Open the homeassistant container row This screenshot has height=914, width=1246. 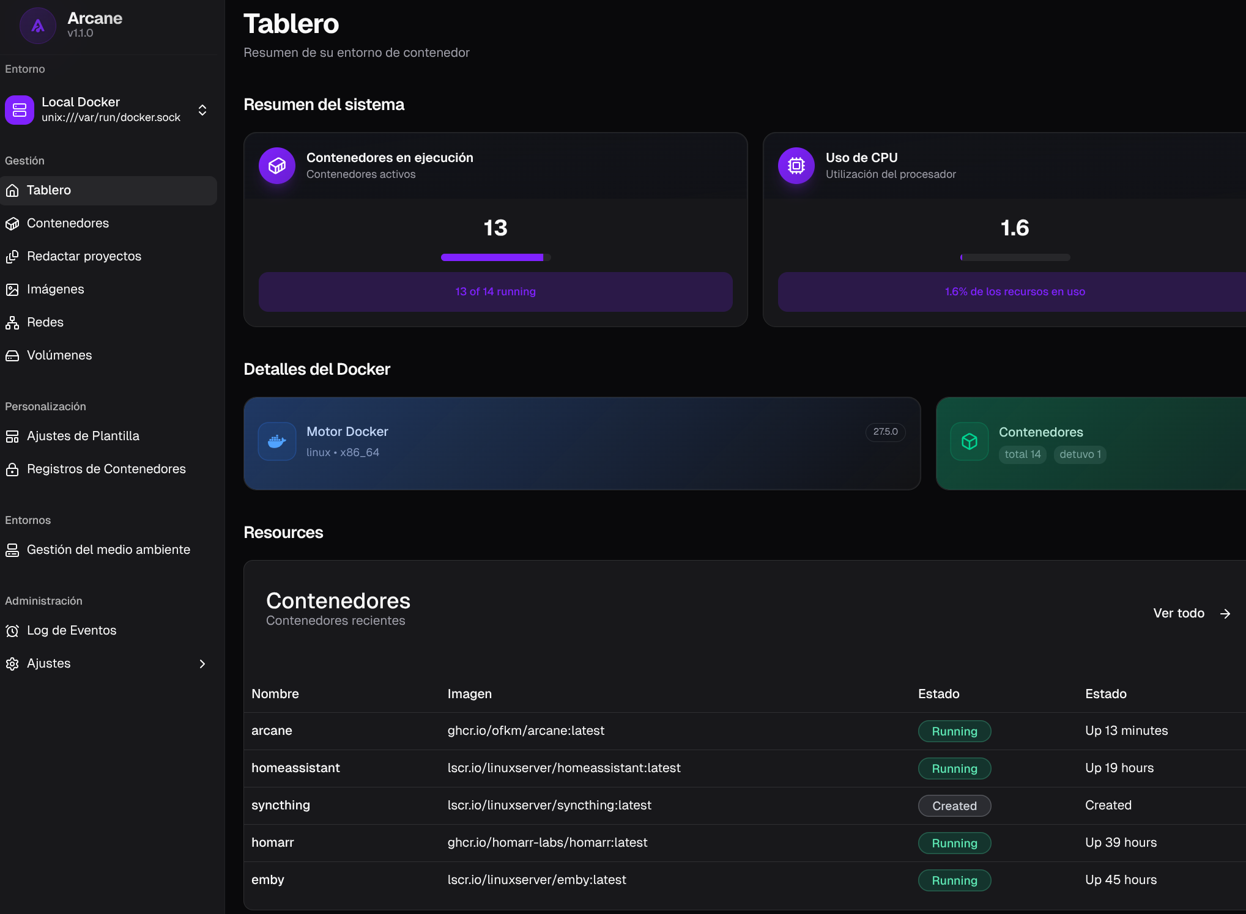point(295,768)
